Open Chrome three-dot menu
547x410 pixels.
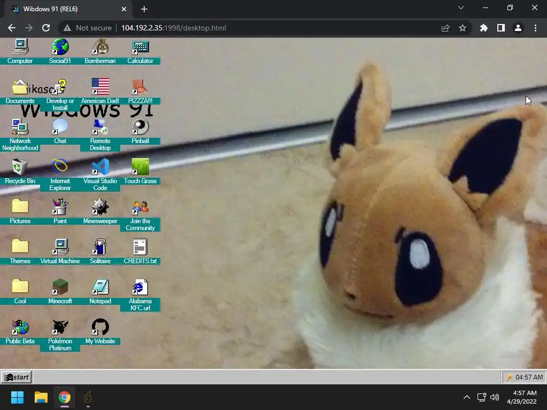[x=535, y=28]
